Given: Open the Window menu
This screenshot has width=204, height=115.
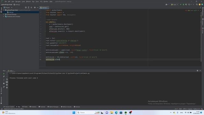Looking at the screenshot, I should (46, 2).
